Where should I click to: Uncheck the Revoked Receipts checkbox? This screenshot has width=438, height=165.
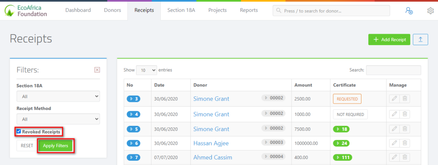[x=19, y=132]
